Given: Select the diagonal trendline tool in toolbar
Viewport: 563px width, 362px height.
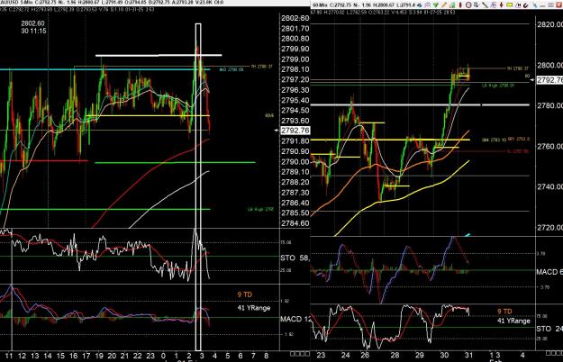Looking at the screenshot, I should [485, 5].
